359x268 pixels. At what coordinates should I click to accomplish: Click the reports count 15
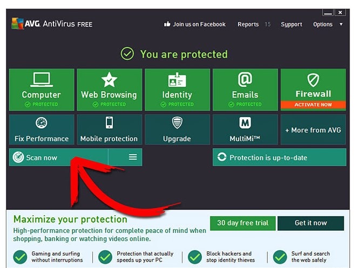pyautogui.click(x=268, y=24)
